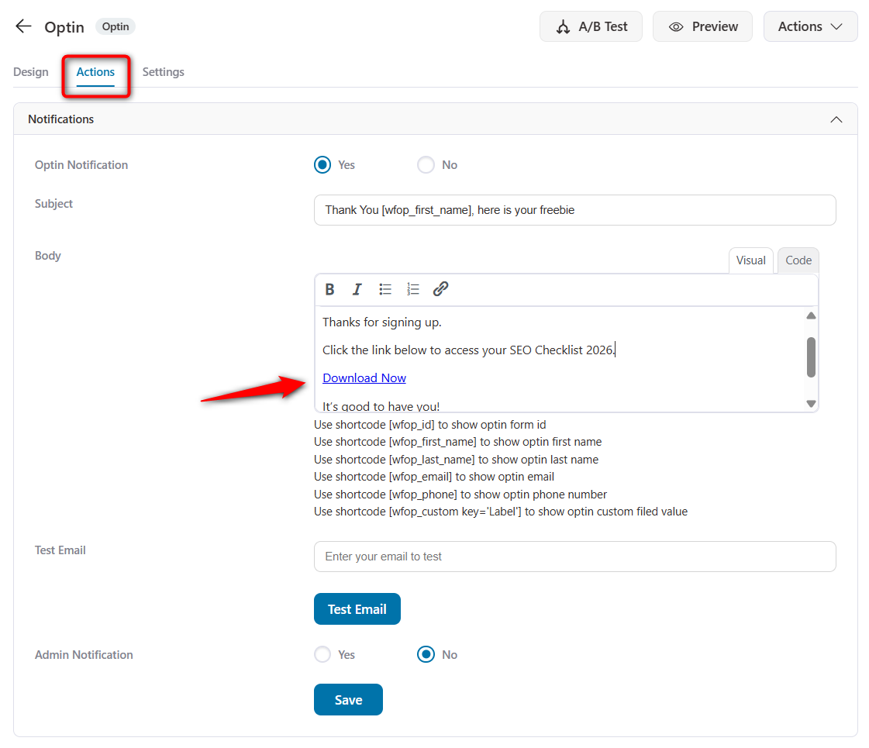This screenshot has width=869, height=748.
Task: Open the Actions dropdown menu
Action: click(810, 26)
